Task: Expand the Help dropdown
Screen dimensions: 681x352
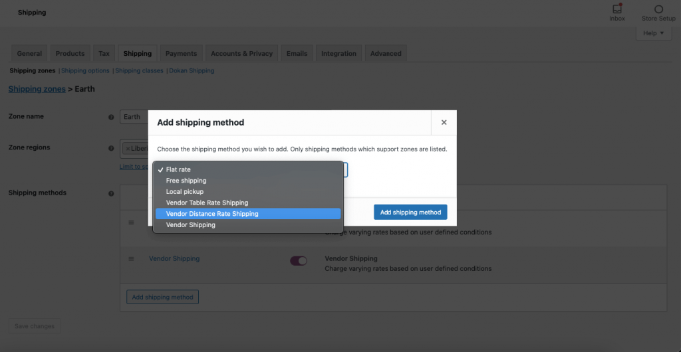Action: pos(654,33)
